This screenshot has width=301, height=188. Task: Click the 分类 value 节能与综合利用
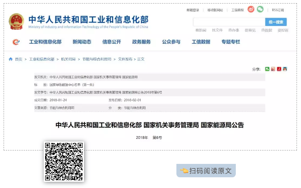135,108
